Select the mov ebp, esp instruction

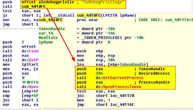point(96,56)
